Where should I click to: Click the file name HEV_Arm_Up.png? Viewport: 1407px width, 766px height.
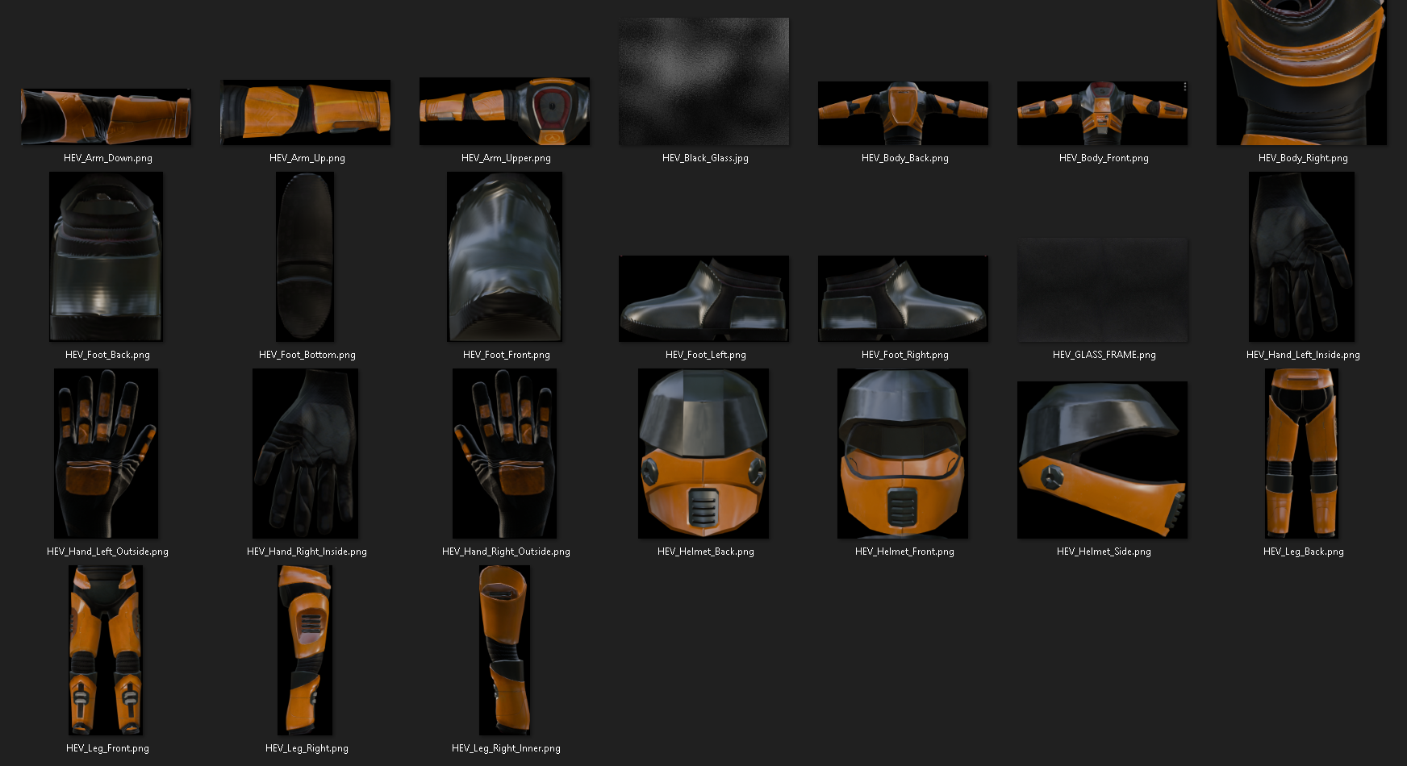pyautogui.click(x=307, y=158)
